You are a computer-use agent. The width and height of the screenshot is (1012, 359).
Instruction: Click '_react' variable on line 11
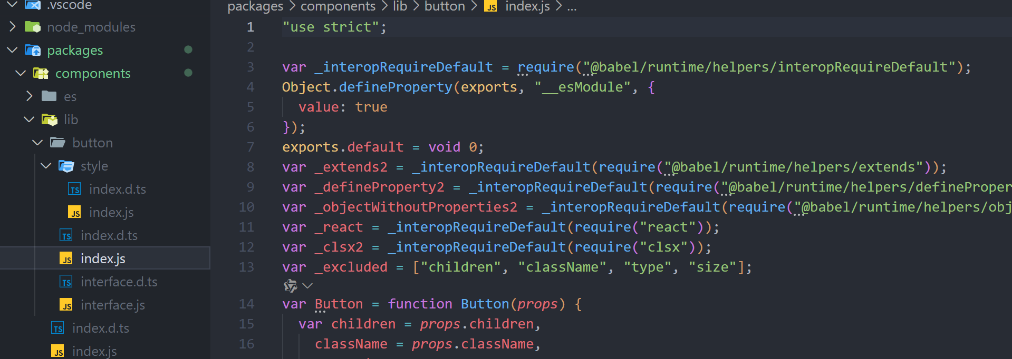pos(339,227)
